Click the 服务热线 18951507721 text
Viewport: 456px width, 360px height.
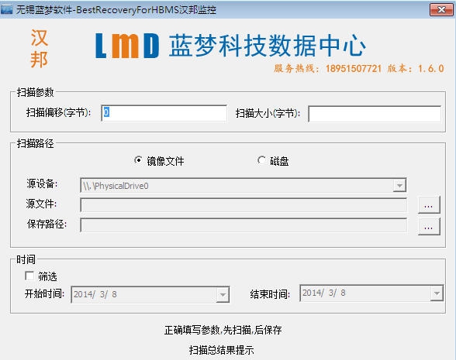(327, 68)
